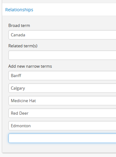Place cursor just after Banff text
The image size is (116, 157).
(21, 76)
